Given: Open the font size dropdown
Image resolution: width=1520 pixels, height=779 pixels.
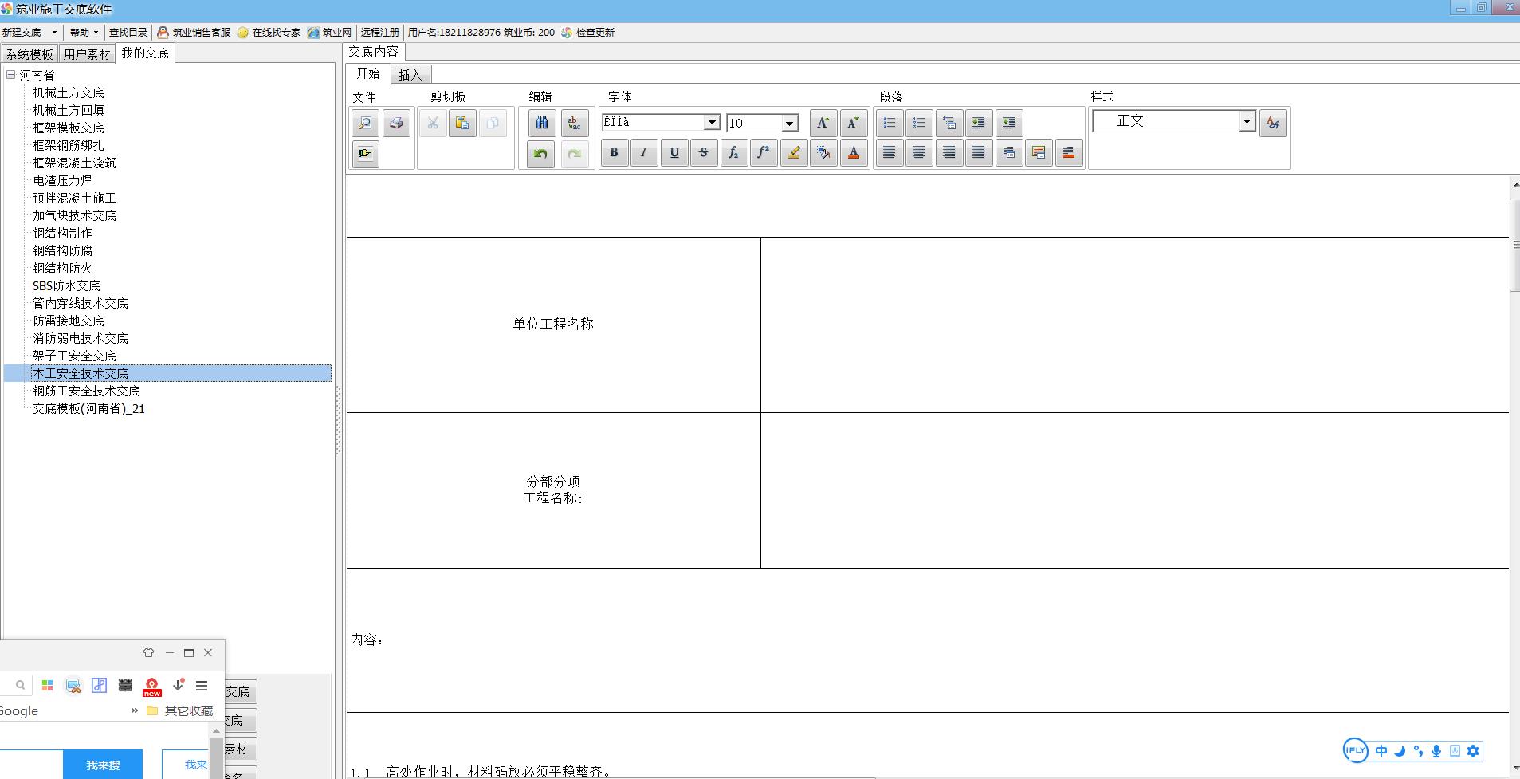Looking at the screenshot, I should (789, 123).
